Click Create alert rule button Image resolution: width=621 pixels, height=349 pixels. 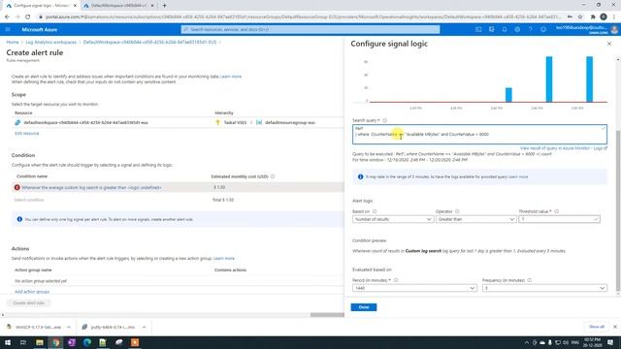(28, 303)
